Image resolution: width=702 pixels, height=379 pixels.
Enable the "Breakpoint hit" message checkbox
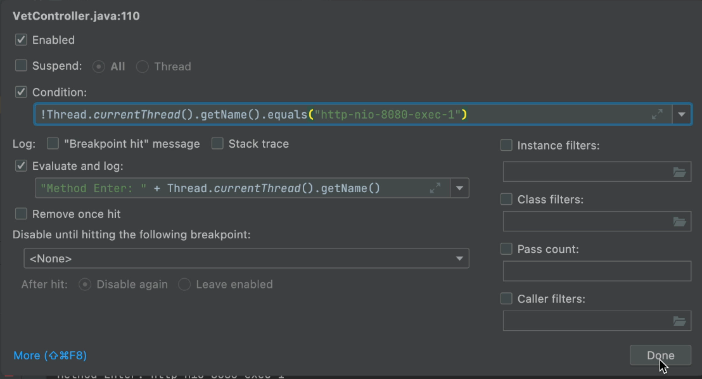coord(53,144)
